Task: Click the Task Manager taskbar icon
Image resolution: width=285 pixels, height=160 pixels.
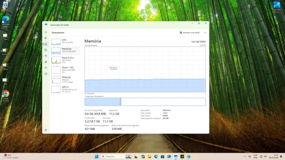Action: coord(176,156)
